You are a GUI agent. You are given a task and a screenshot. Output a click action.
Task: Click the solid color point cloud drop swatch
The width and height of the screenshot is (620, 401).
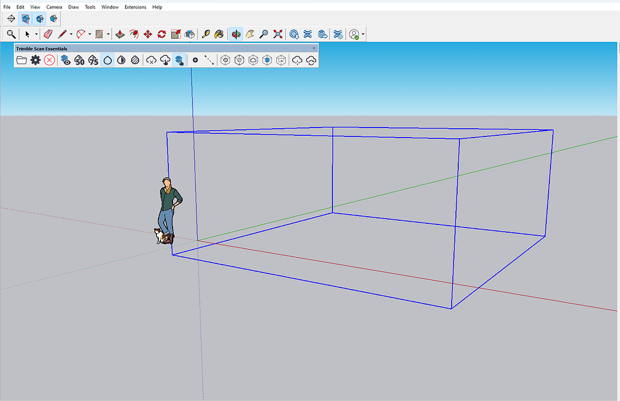click(108, 60)
